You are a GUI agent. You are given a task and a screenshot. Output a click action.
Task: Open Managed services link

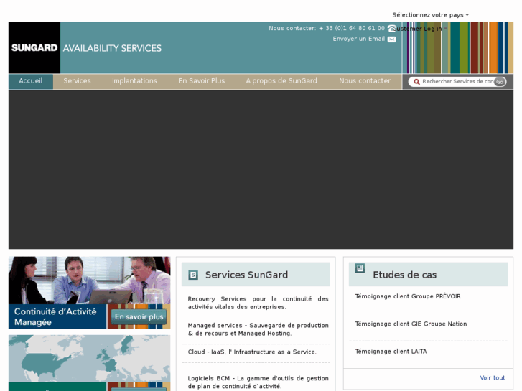[258, 329]
